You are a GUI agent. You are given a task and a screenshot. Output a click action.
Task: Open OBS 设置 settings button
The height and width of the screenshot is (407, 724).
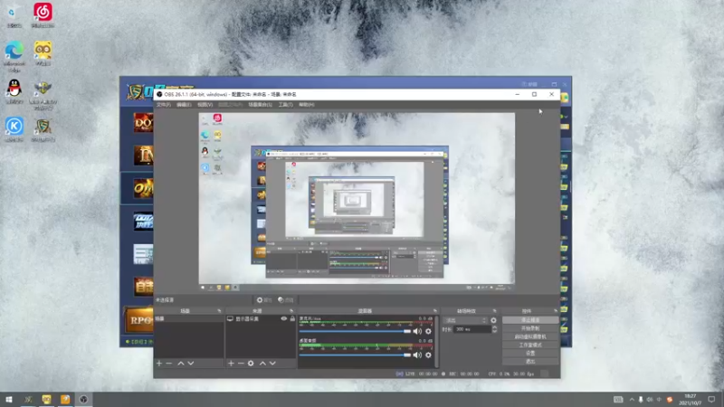(530, 353)
